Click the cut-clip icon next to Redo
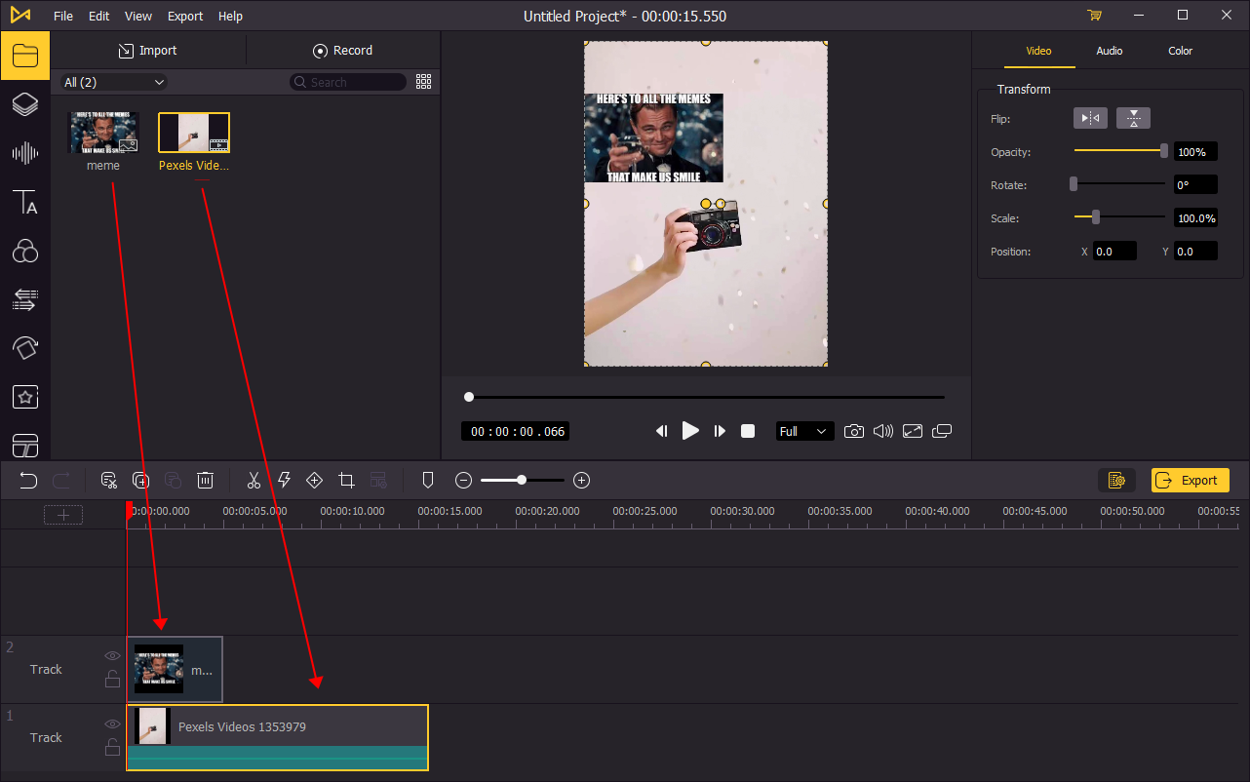This screenshot has width=1250, height=782. 109,480
